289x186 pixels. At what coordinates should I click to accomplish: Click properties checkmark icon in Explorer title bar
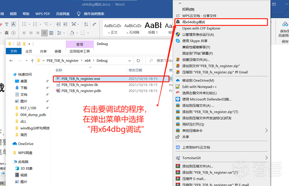point(18,44)
